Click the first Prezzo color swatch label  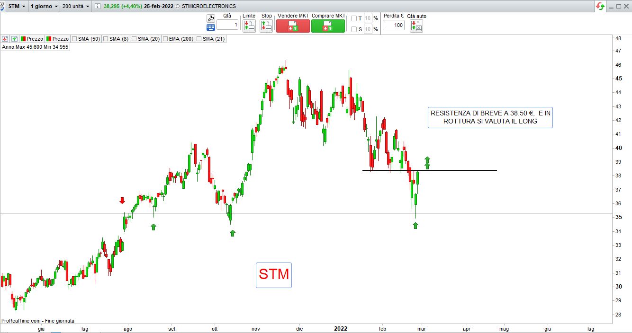coord(32,39)
